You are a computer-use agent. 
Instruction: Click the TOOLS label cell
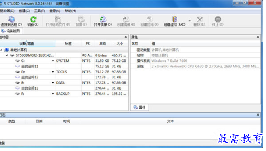point(61,72)
